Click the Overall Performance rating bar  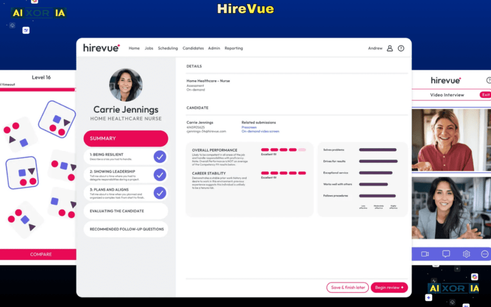[283, 150]
